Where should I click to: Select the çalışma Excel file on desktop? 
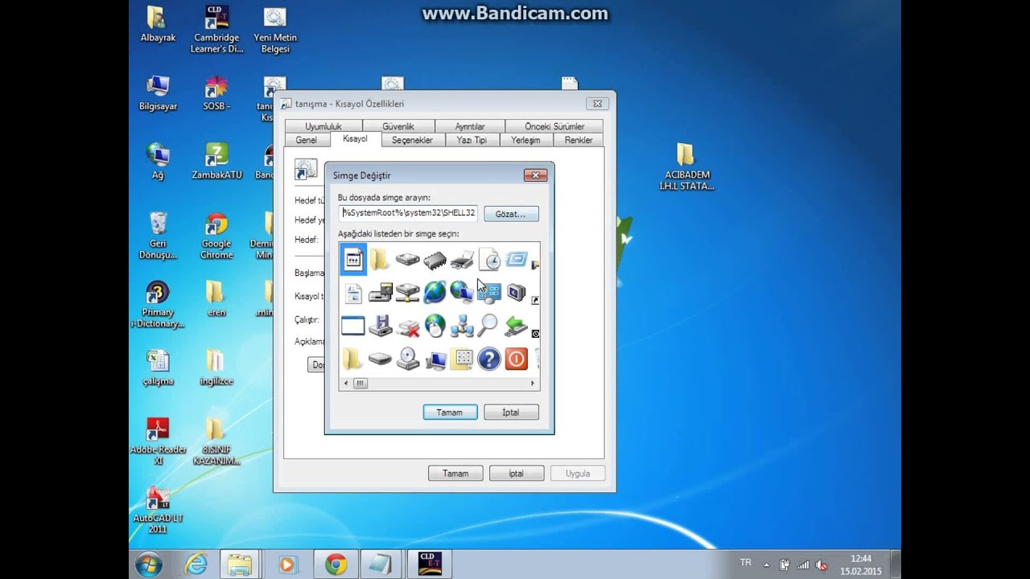click(x=158, y=368)
